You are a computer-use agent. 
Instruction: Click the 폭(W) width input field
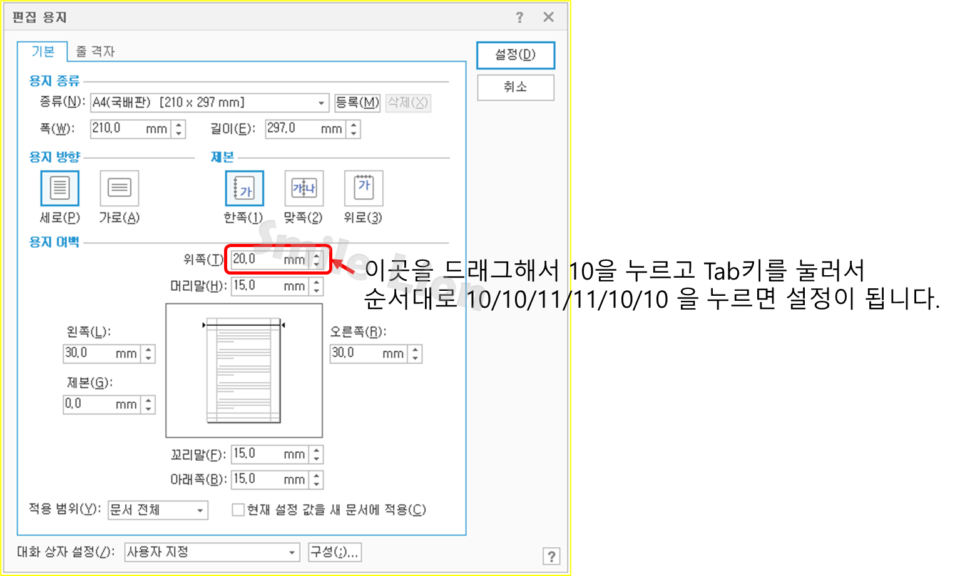[x=131, y=129]
